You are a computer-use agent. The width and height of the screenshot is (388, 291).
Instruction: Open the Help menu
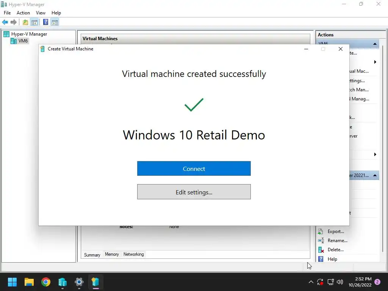click(56, 13)
